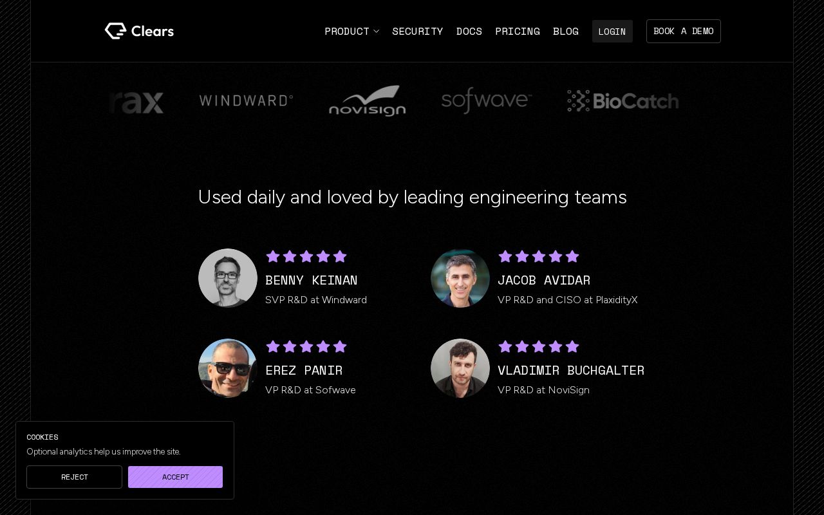824x515 pixels.
Task: Open the Pricing page
Action: coord(517,31)
